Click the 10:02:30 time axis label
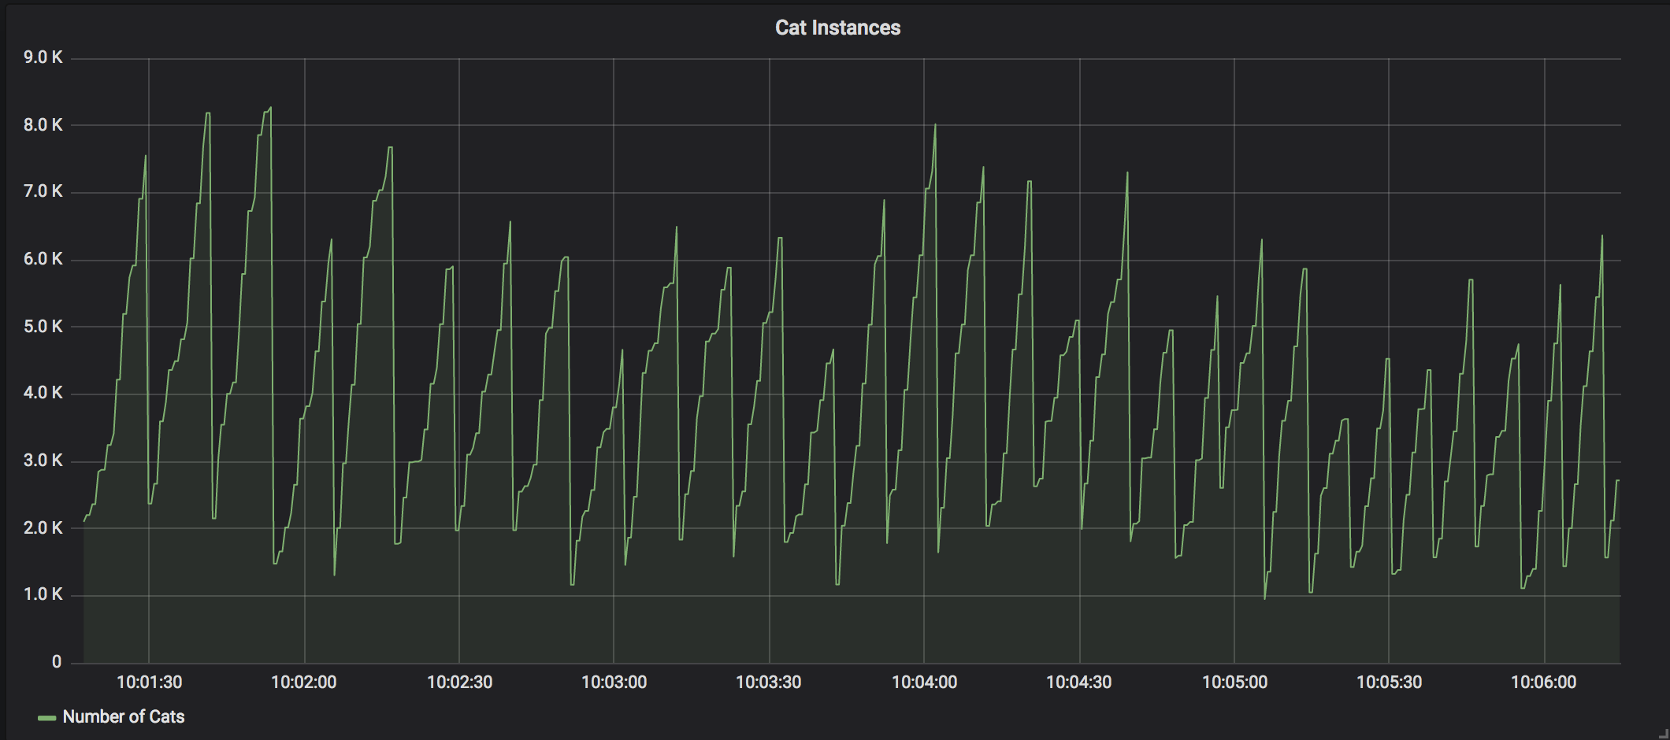Viewport: 1670px width, 740px height. pos(459,683)
